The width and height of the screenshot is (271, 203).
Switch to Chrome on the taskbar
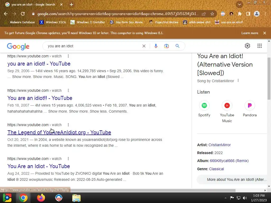[23, 198]
